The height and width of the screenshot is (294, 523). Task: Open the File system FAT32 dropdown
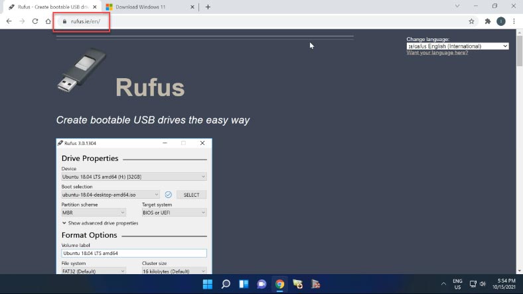[x=94, y=271]
